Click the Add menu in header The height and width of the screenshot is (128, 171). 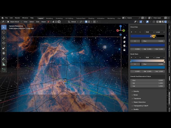pos(37,22)
